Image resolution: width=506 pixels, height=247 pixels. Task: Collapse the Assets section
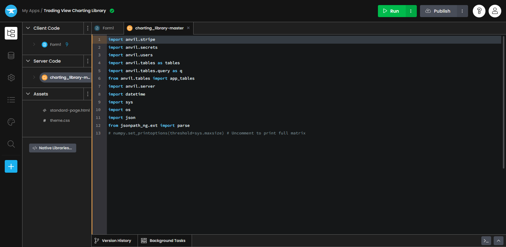click(28, 94)
